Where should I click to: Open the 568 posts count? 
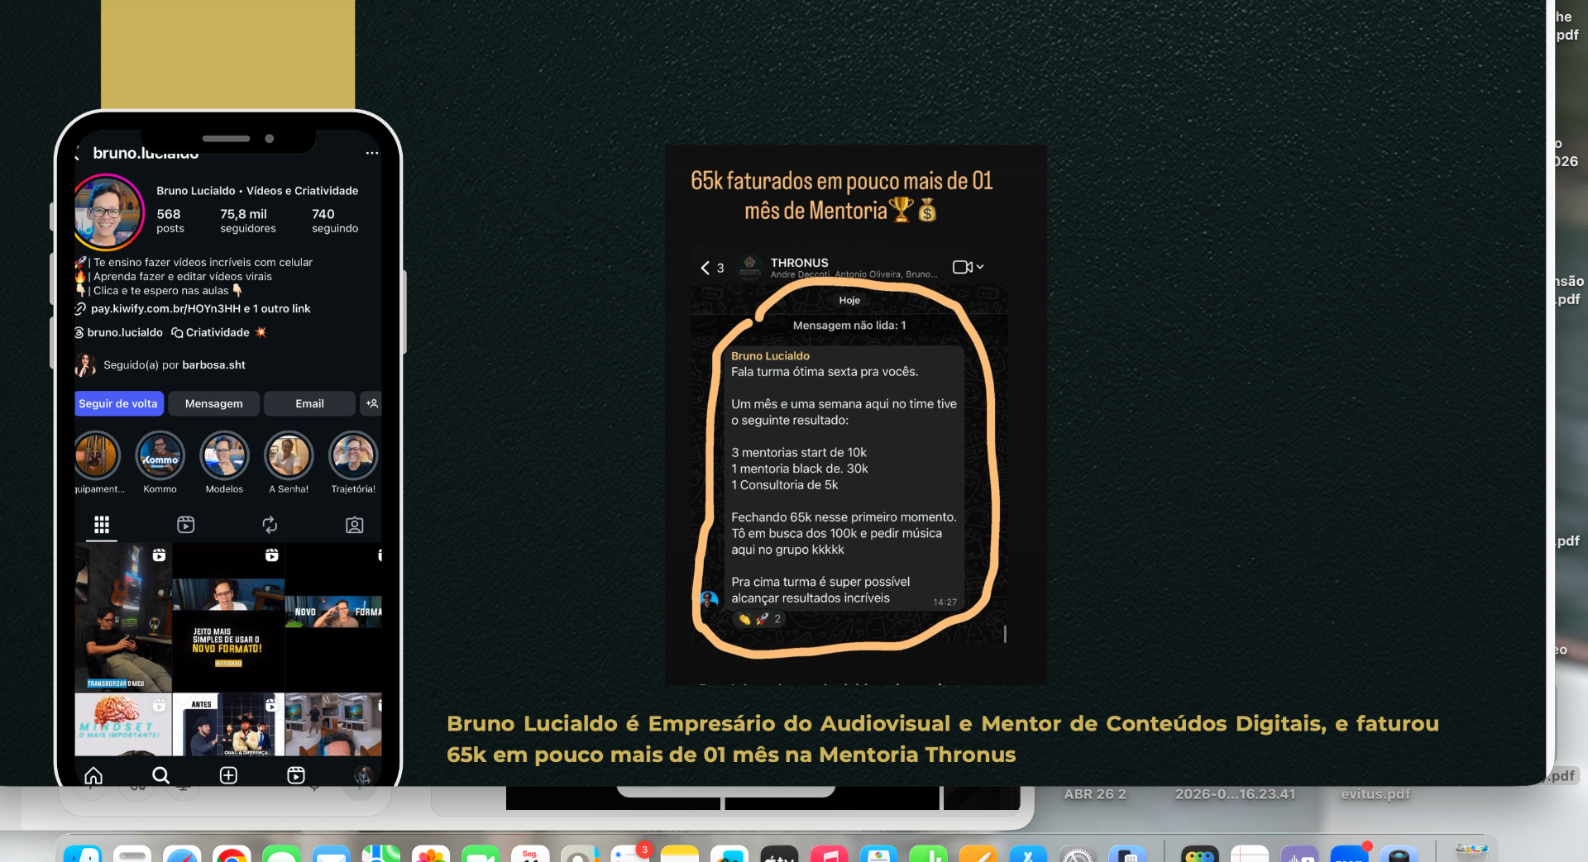tap(170, 221)
